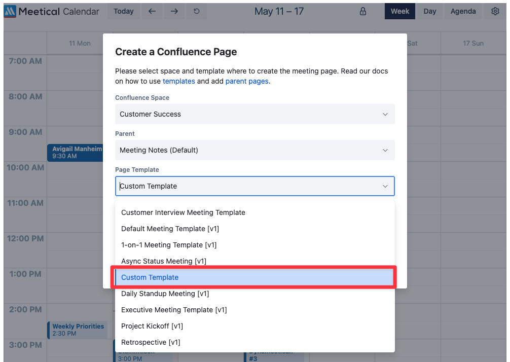
Task: Select Async Status Meeting [v1] option
Action: click(x=255, y=261)
